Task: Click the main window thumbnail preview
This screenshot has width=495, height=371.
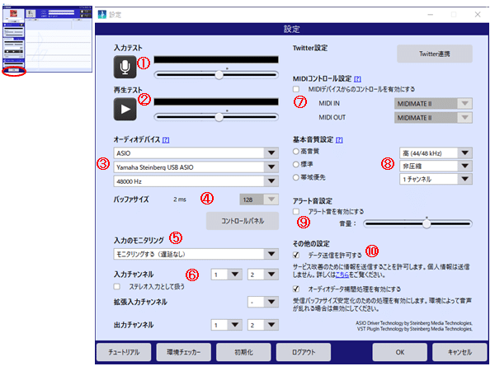Action: click(x=47, y=39)
